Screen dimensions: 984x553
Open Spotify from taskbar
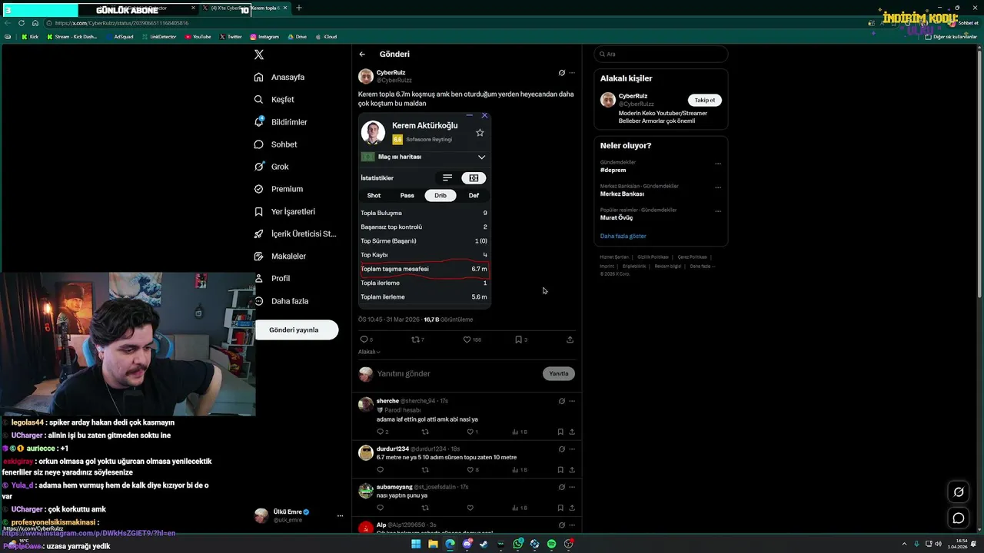[552, 544]
